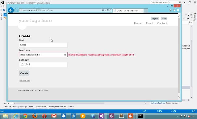Click into the LastName input field

43,55
